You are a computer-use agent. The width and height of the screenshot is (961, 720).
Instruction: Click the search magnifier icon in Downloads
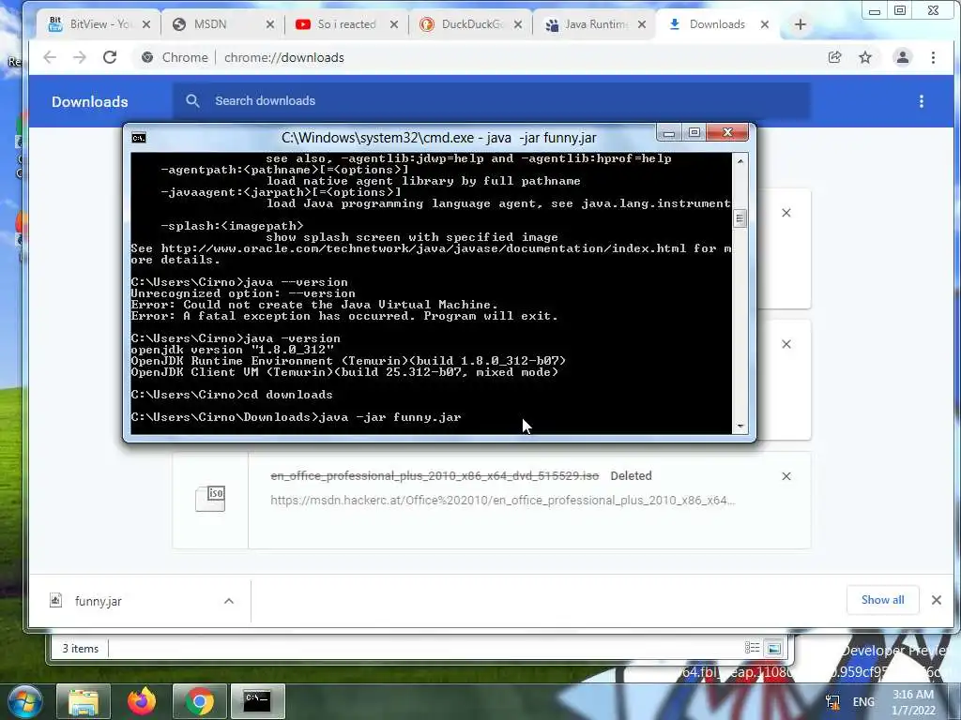point(192,101)
